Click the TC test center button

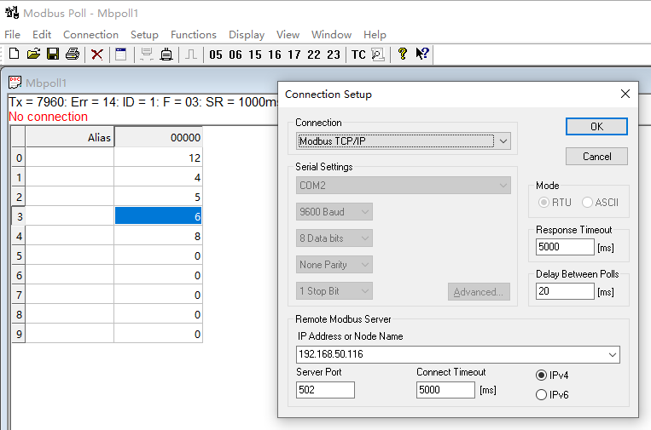(x=358, y=54)
